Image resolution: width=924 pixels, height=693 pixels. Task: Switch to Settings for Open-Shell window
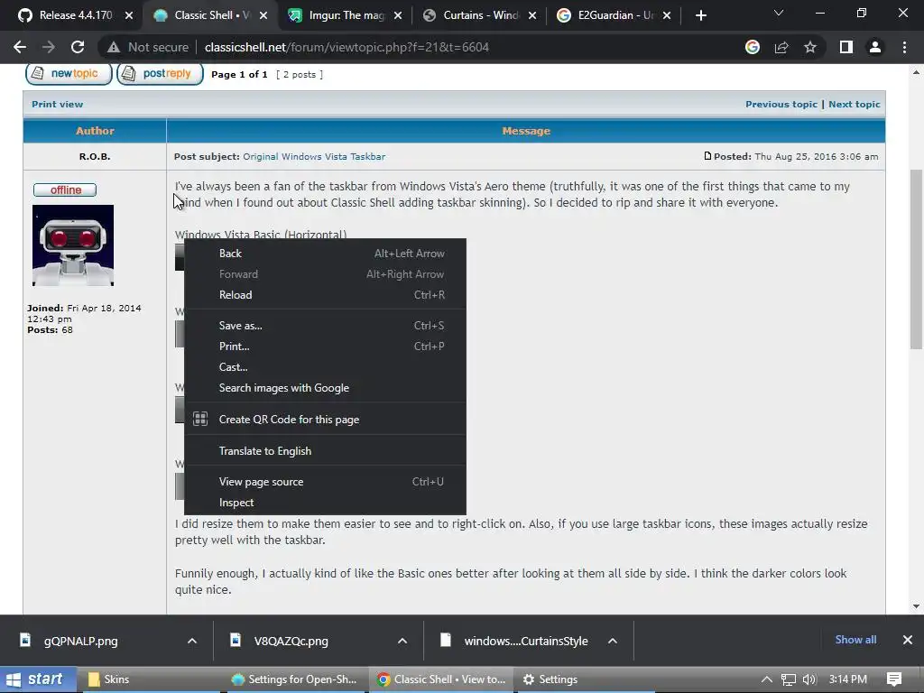tap(295, 679)
